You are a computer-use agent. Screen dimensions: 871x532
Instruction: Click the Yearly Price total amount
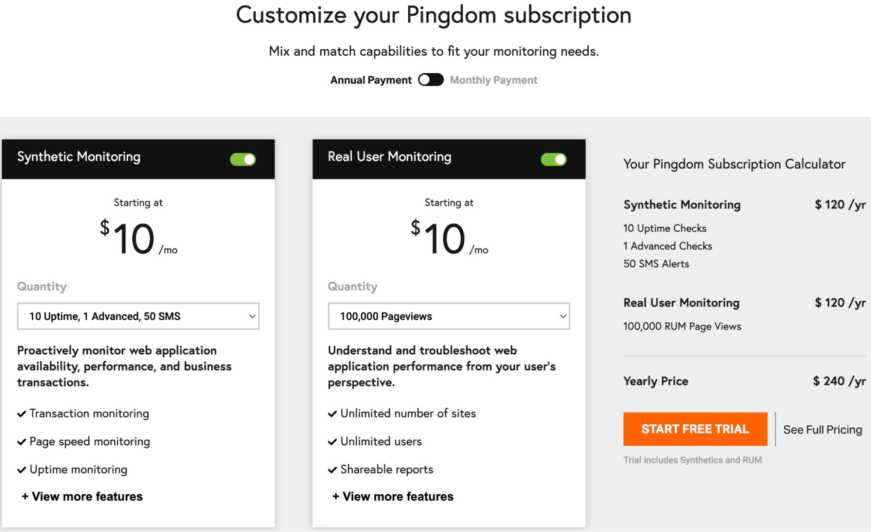pos(838,381)
